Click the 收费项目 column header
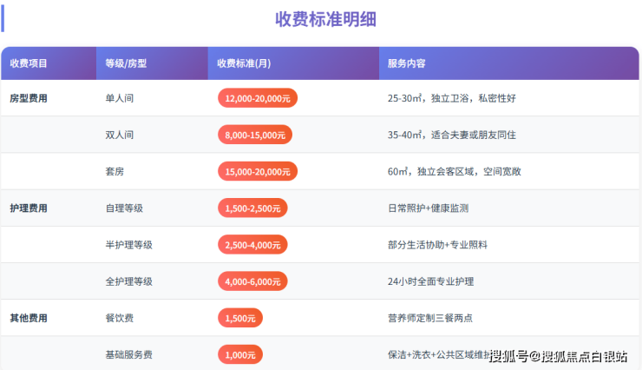Screen dimensions: 642x370 (29, 63)
